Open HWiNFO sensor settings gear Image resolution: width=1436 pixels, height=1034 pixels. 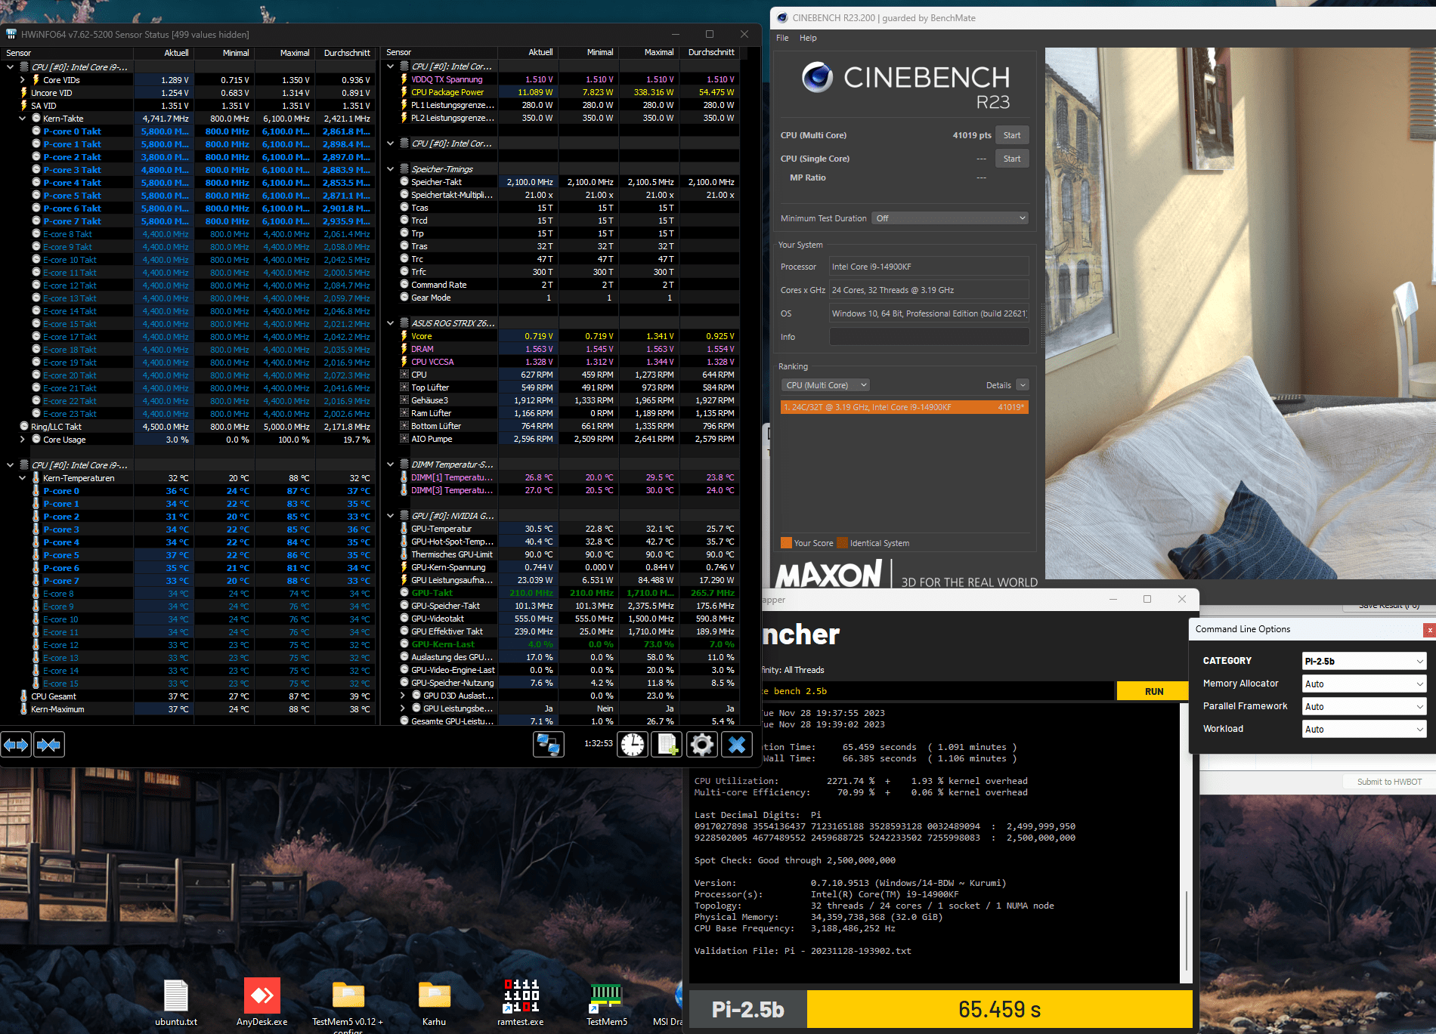coord(702,745)
